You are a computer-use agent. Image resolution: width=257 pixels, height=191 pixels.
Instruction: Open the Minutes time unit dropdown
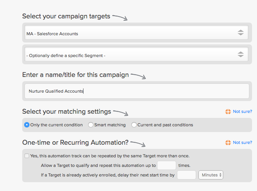(x=211, y=175)
